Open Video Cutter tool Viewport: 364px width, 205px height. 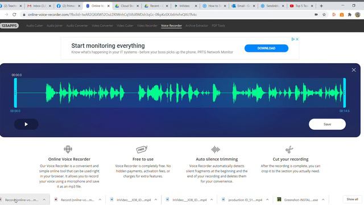(125, 26)
